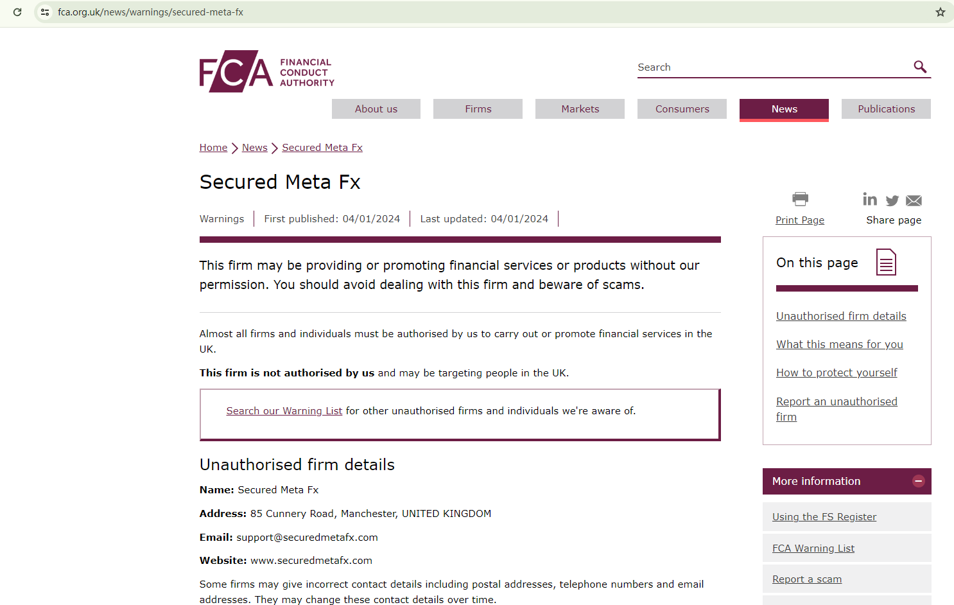Click the Home breadcrumb link
The height and width of the screenshot is (605, 954).
(213, 148)
